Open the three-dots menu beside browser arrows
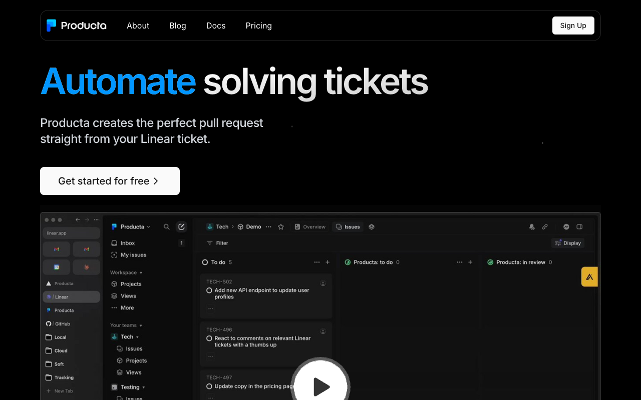 (96, 219)
